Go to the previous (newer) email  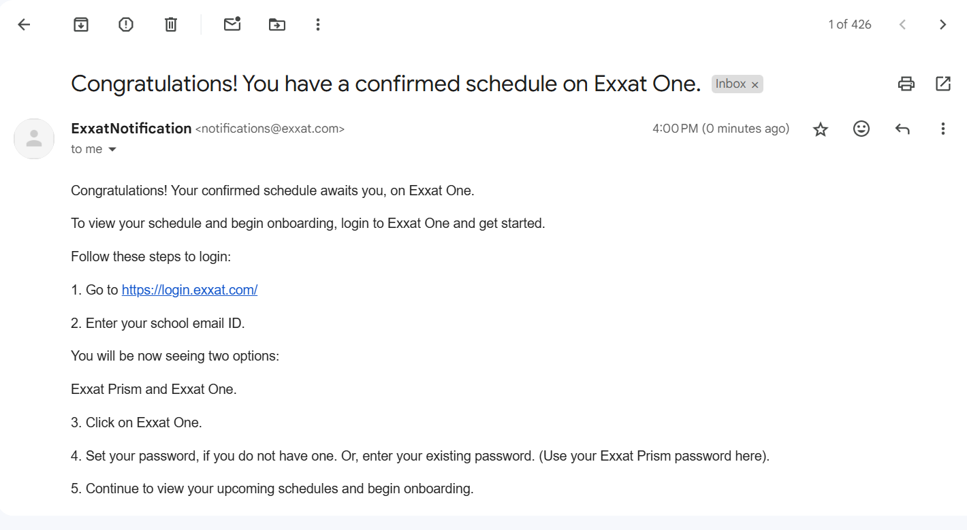902,24
